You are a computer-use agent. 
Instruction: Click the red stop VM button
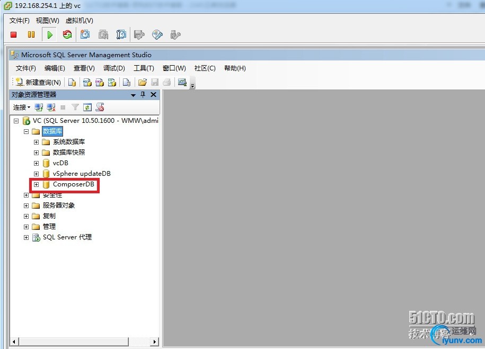pos(13,34)
